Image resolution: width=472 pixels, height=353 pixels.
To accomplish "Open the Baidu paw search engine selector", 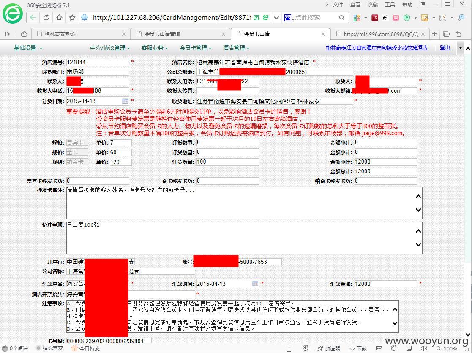I will click(x=289, y=18).
